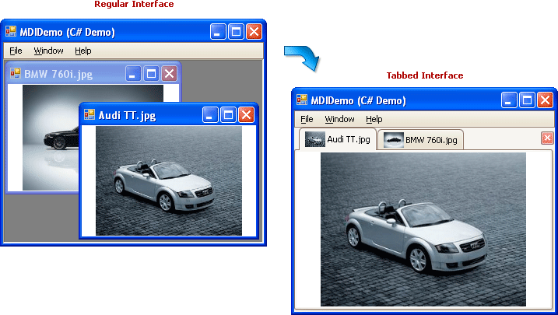
Task: Open File menu in tabbed interface window
Action: click(307, 119)
